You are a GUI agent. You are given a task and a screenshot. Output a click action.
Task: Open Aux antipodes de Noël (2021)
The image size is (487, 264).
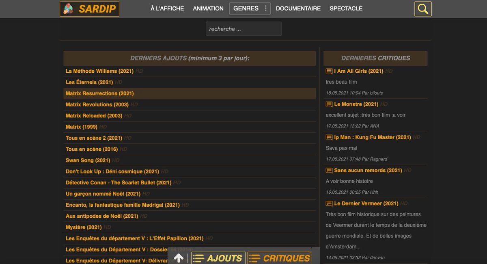click(102, 216)
